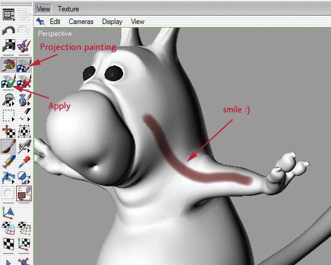Open the Display menu
Image resolution: width=331 pixels, height=265 pixels.
tap(112, 22)
